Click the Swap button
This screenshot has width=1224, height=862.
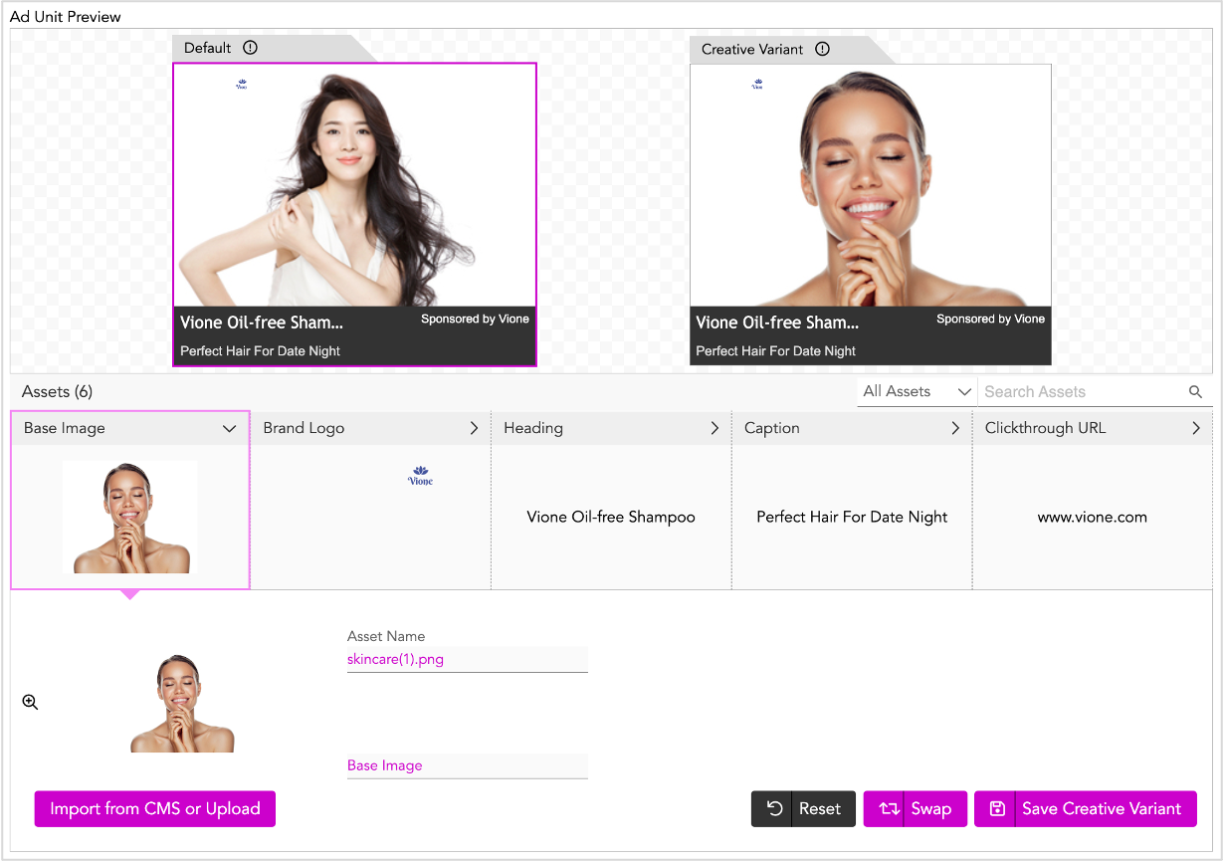[x=915, y=809]
